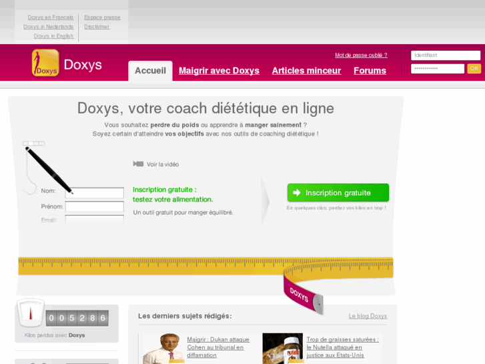The image size is (485, 364).
Task: Open the Accueil tab
Action: [x=150, y=71]
